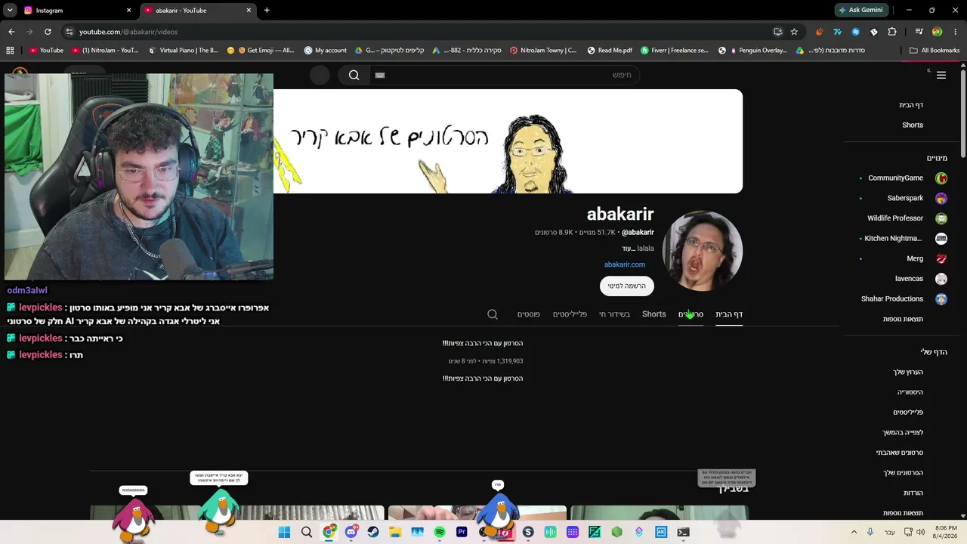Open Discord from the taskbar
The image size is (967, 544).
(351, 532)
